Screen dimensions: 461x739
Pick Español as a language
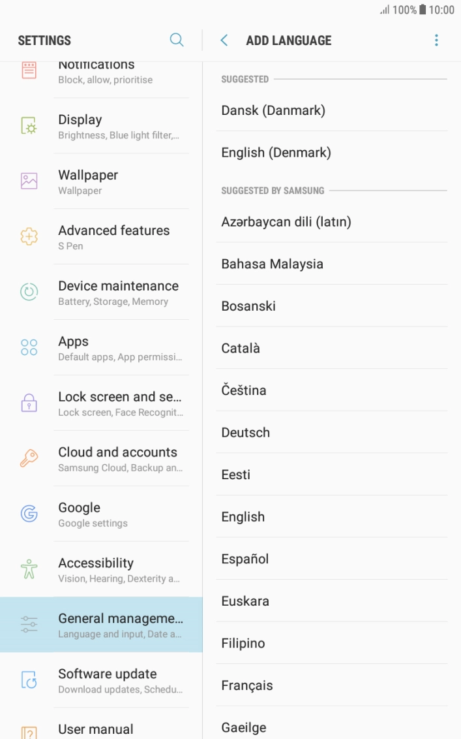pos(245,559)
